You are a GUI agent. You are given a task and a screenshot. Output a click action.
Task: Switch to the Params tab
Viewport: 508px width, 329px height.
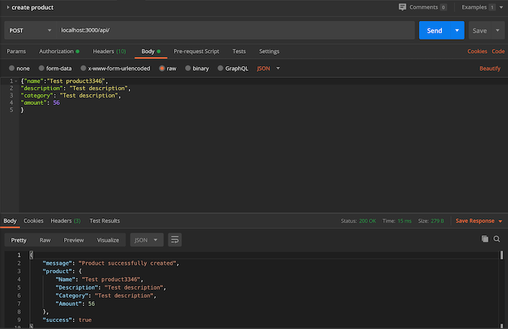[x=16, y=51]
